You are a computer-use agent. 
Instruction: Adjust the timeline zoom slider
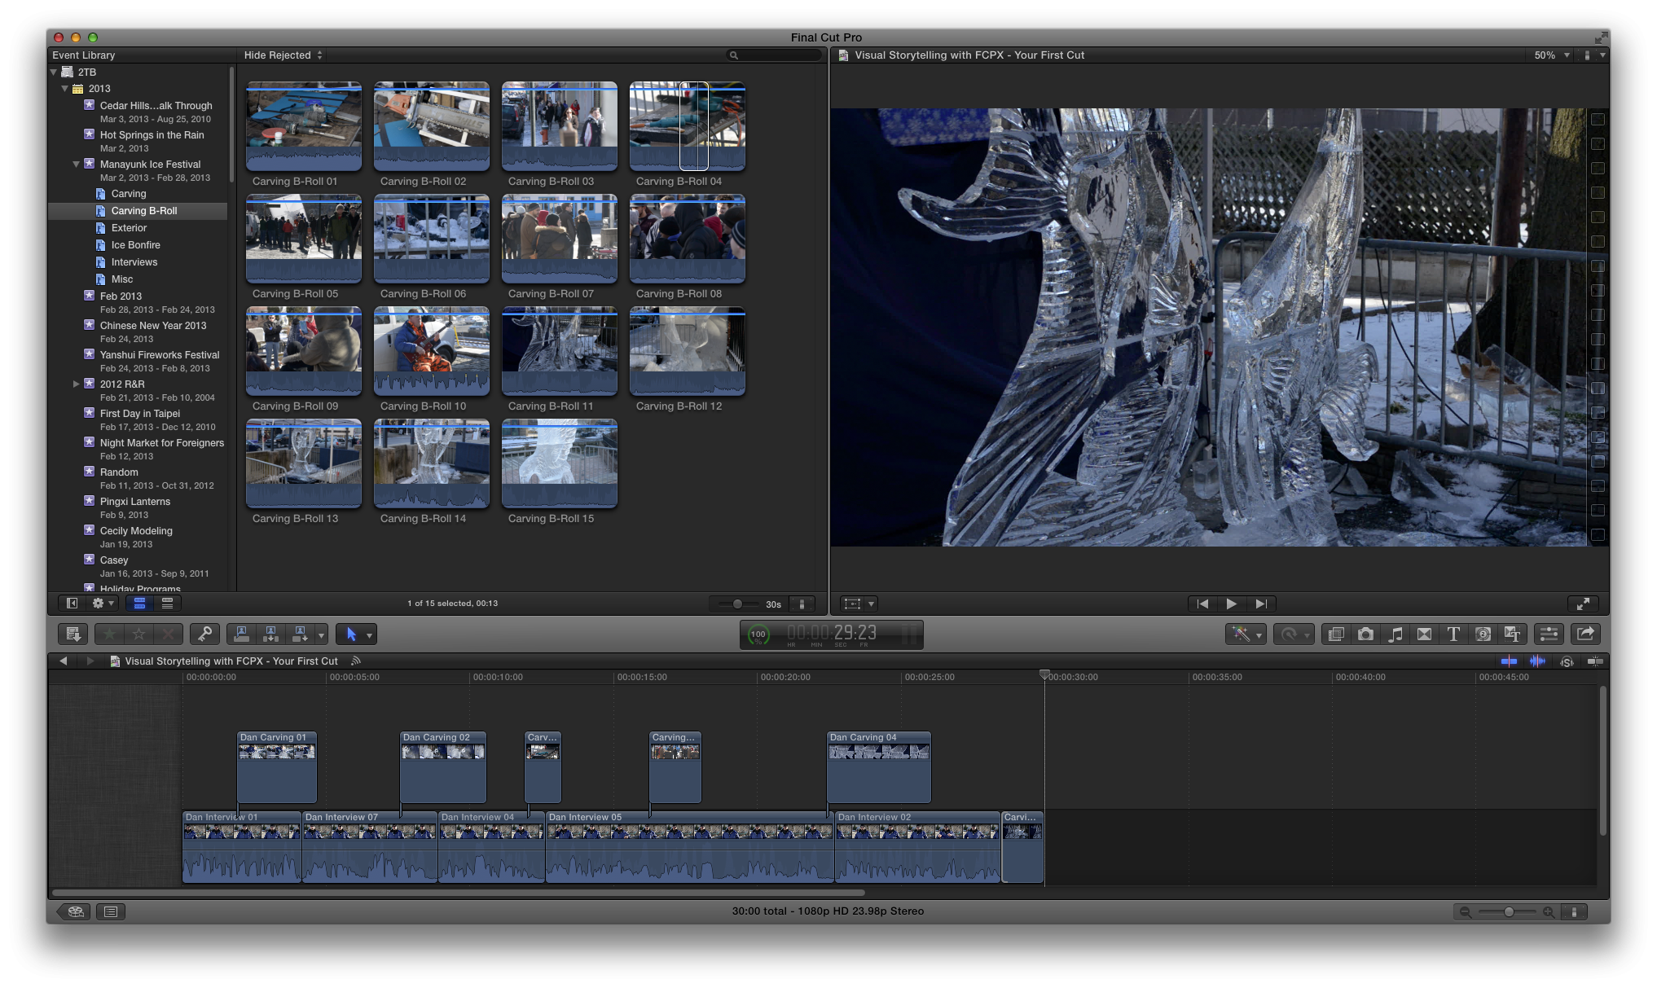[x=1508, y=912]
